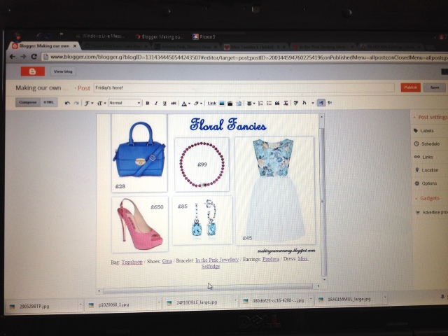
Task: Open the Normal paragraph style dropdown
Action: [x=125, y=103]
